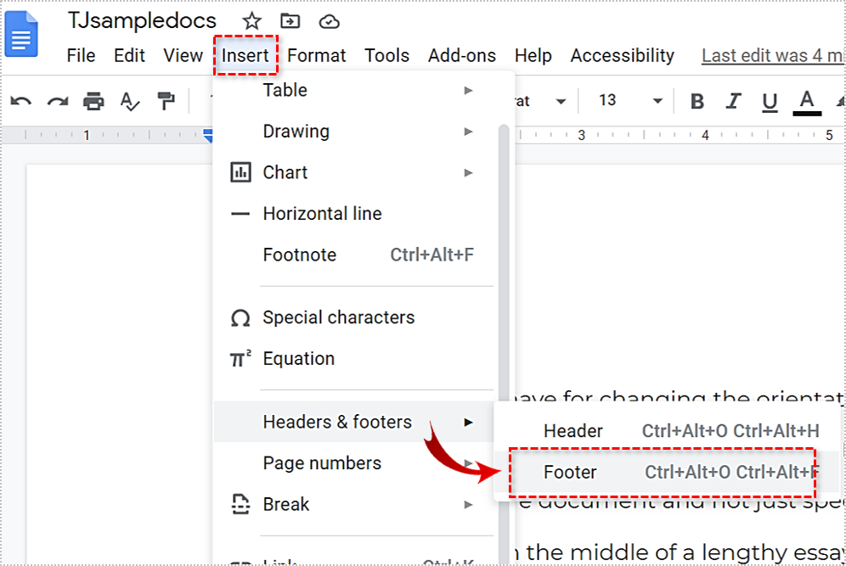Open the Tools menu
846x566 pixels.
[386, 55]
